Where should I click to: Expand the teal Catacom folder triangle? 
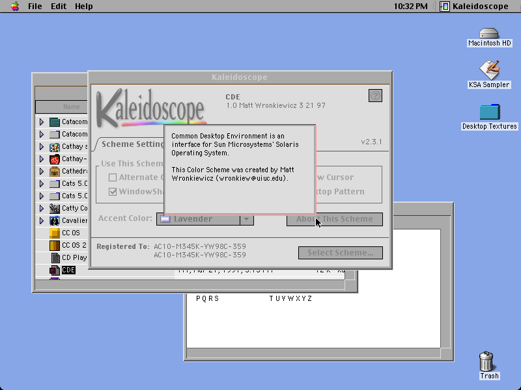[42, 122]
